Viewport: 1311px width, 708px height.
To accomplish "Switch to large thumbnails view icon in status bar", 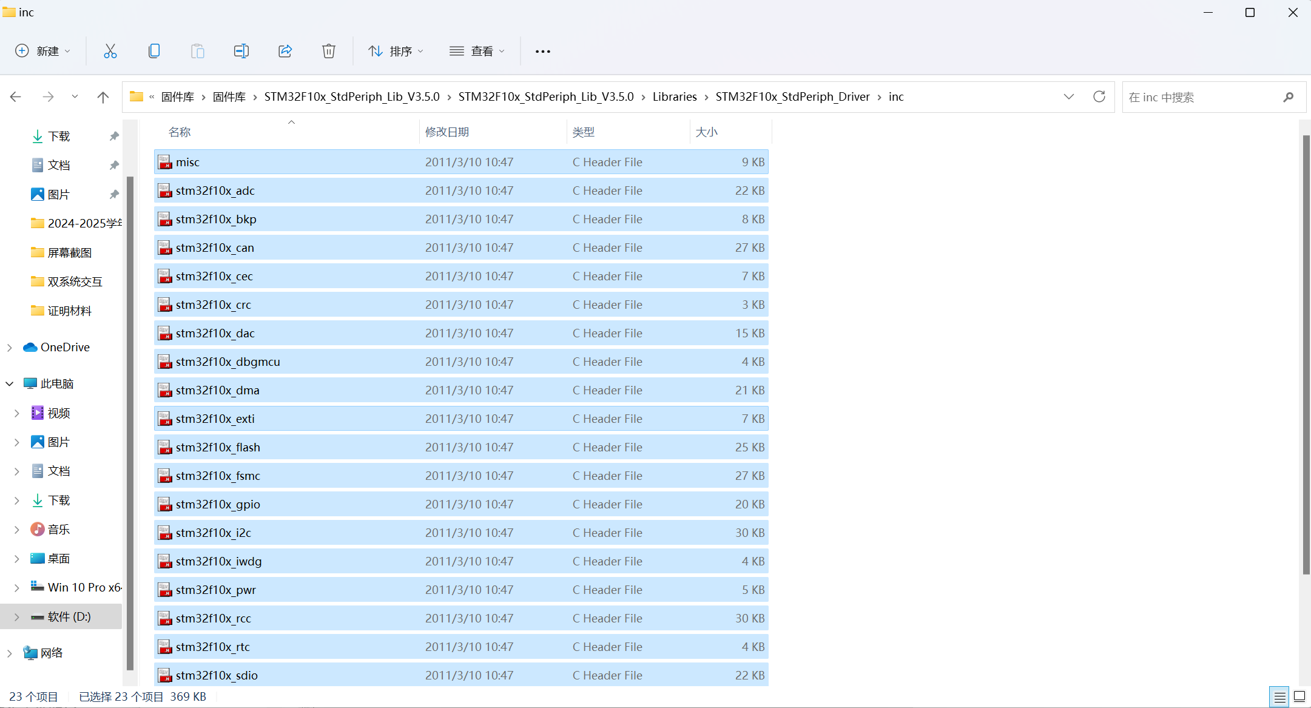I will pyautogui.click(x=1299, y=697).
